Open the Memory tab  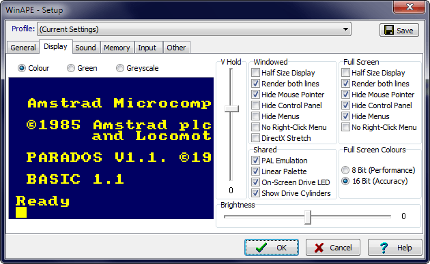click(x=117, y=48)
